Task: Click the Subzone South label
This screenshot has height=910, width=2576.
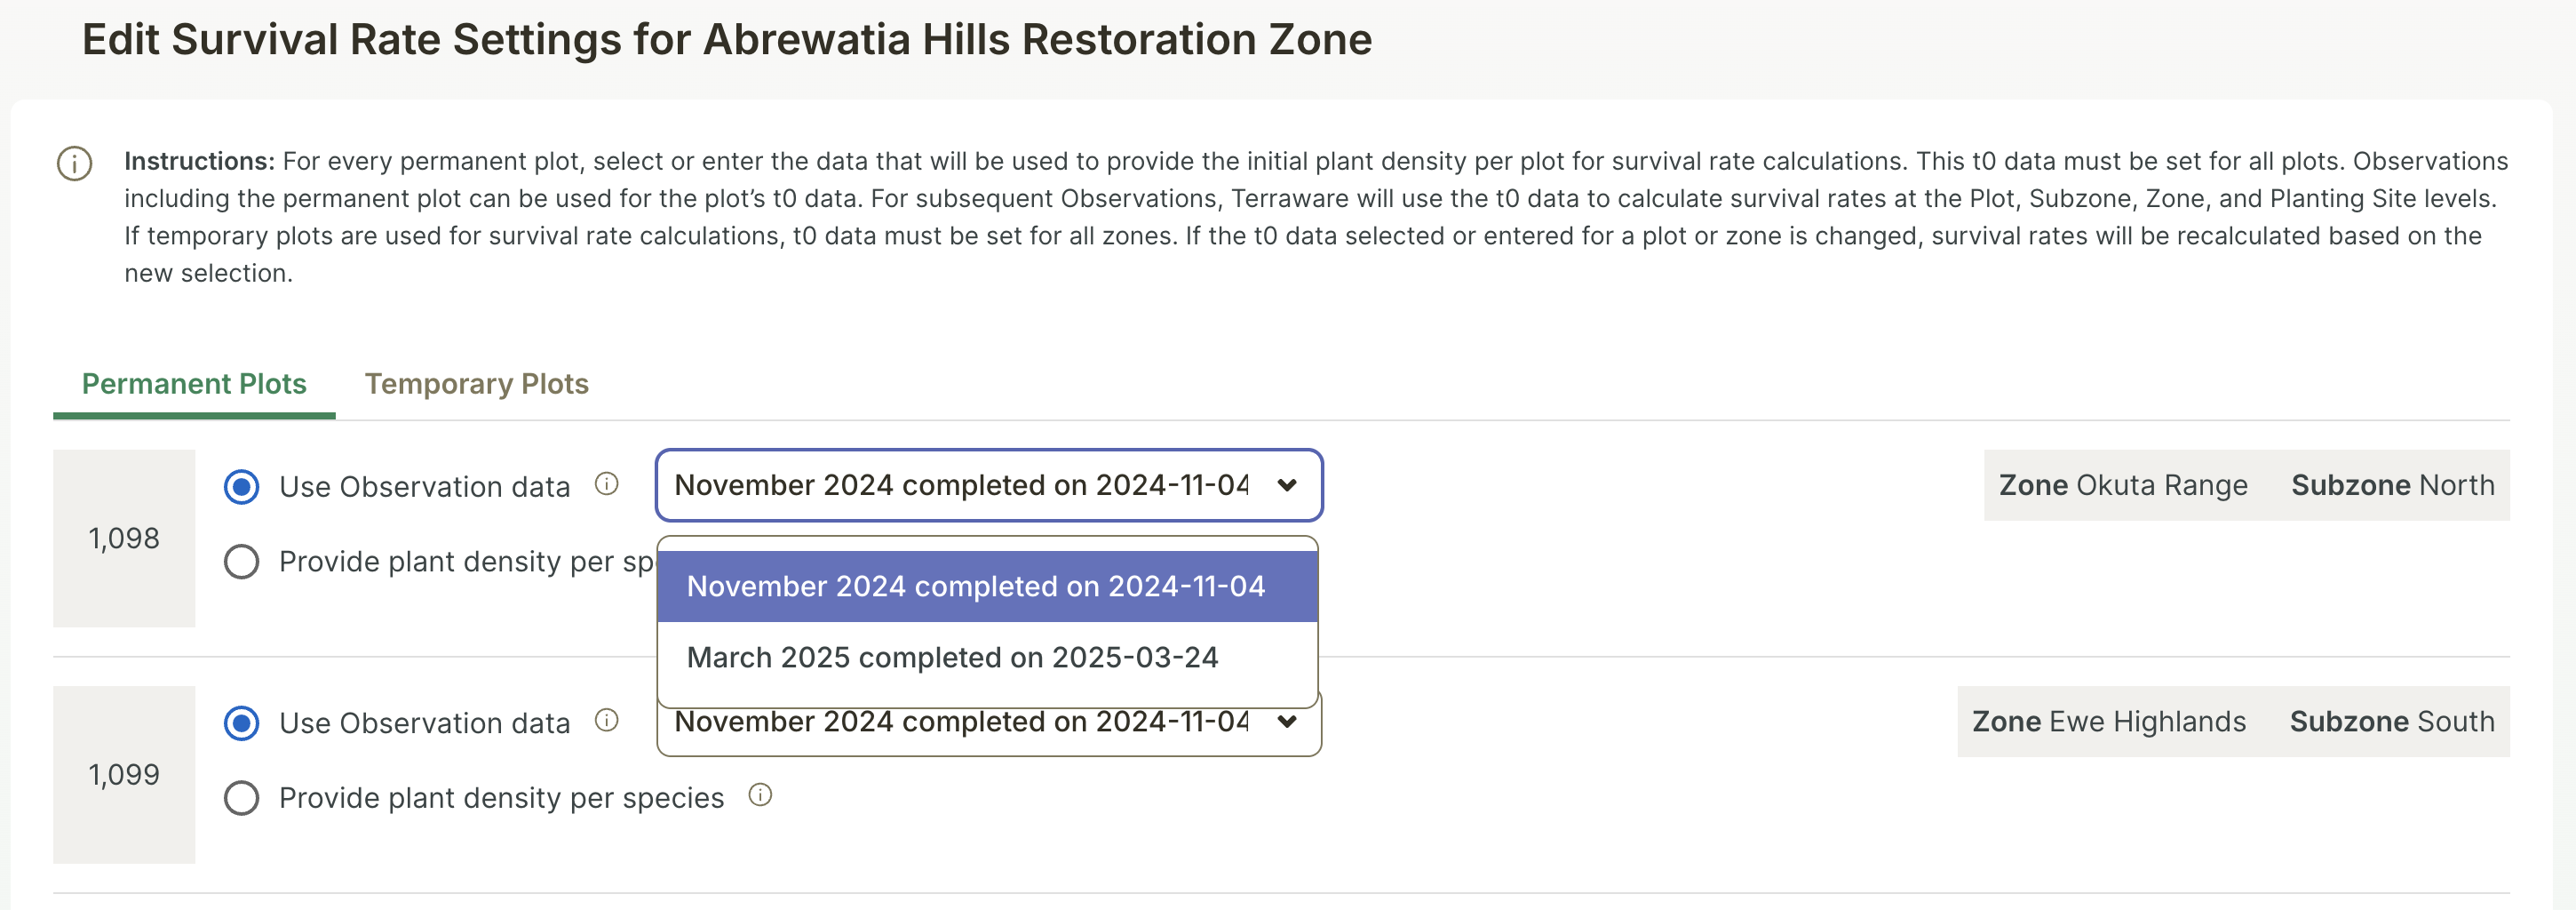Action: (x=2391, y=721)
